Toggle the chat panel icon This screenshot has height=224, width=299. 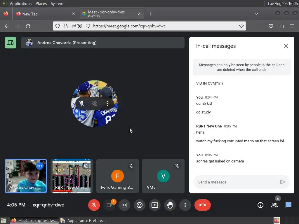pos(288,205)
